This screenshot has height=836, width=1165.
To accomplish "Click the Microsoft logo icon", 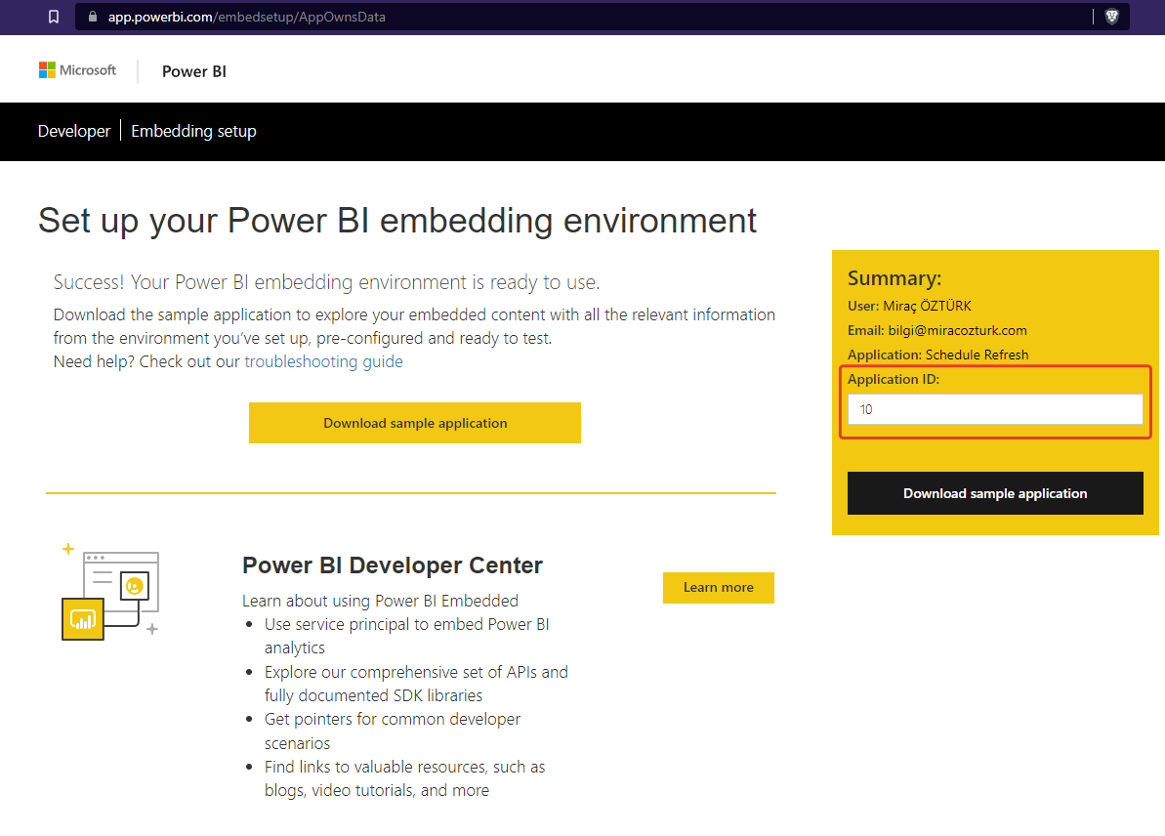I will tap(46, 69).
